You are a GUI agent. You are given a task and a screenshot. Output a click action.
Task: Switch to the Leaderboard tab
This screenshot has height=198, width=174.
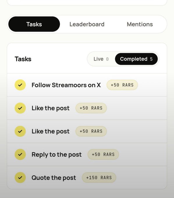click(x=87, y=24)
